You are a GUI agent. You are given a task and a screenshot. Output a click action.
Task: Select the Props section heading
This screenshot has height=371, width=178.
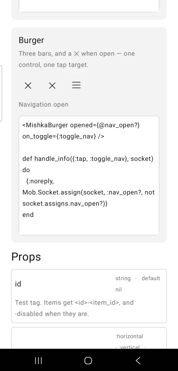click(26, 257)
